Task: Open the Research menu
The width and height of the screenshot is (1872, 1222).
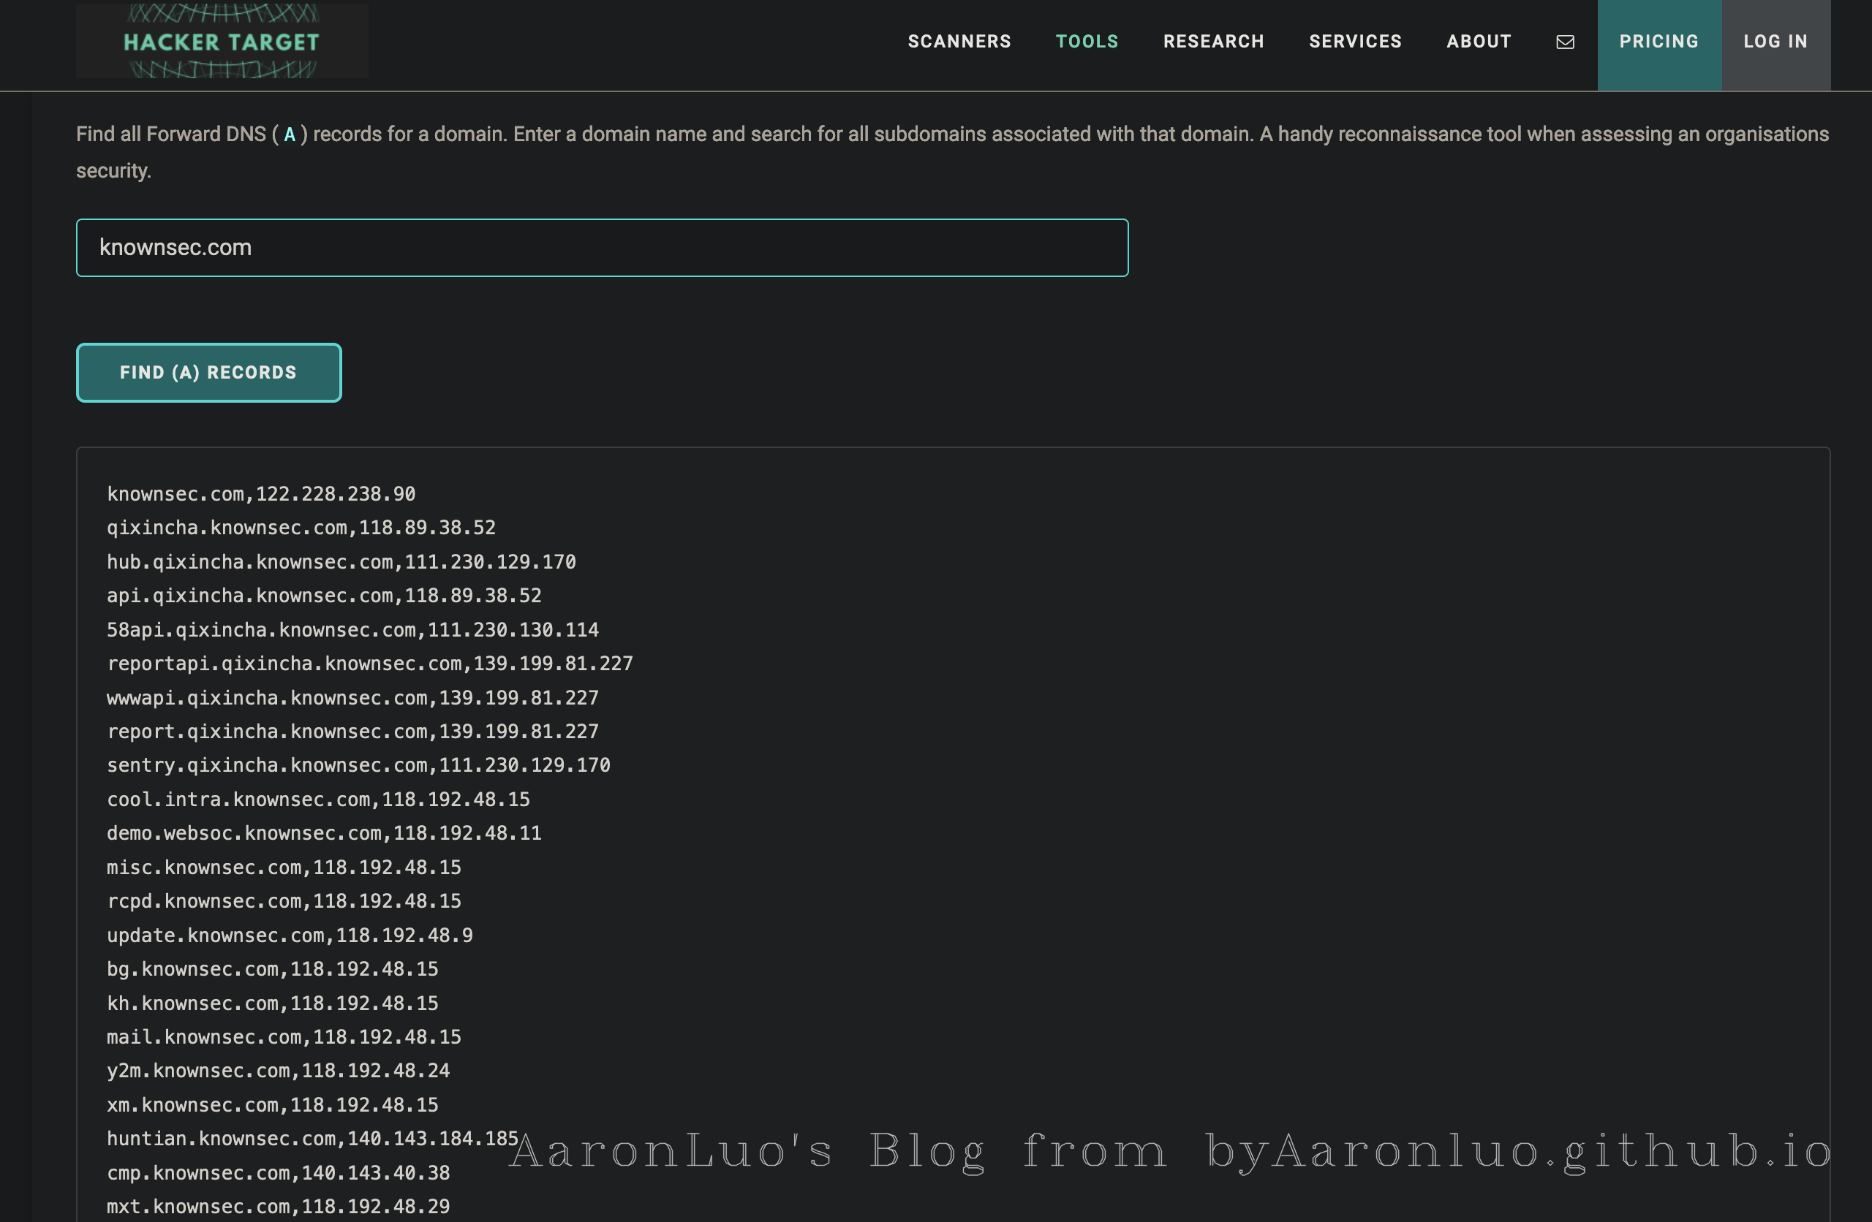Action: tap(1213, 42)
